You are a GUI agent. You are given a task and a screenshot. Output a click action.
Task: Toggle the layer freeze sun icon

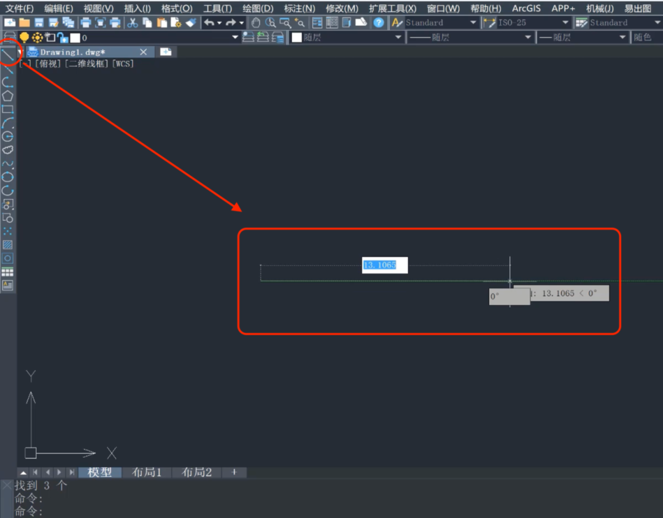coord(37,37)
